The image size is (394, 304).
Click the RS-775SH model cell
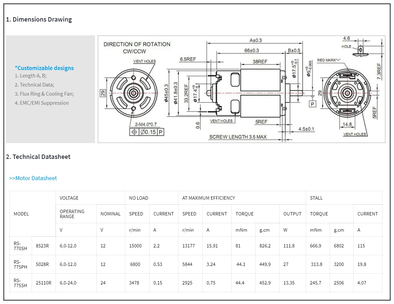tap(20, 283)
